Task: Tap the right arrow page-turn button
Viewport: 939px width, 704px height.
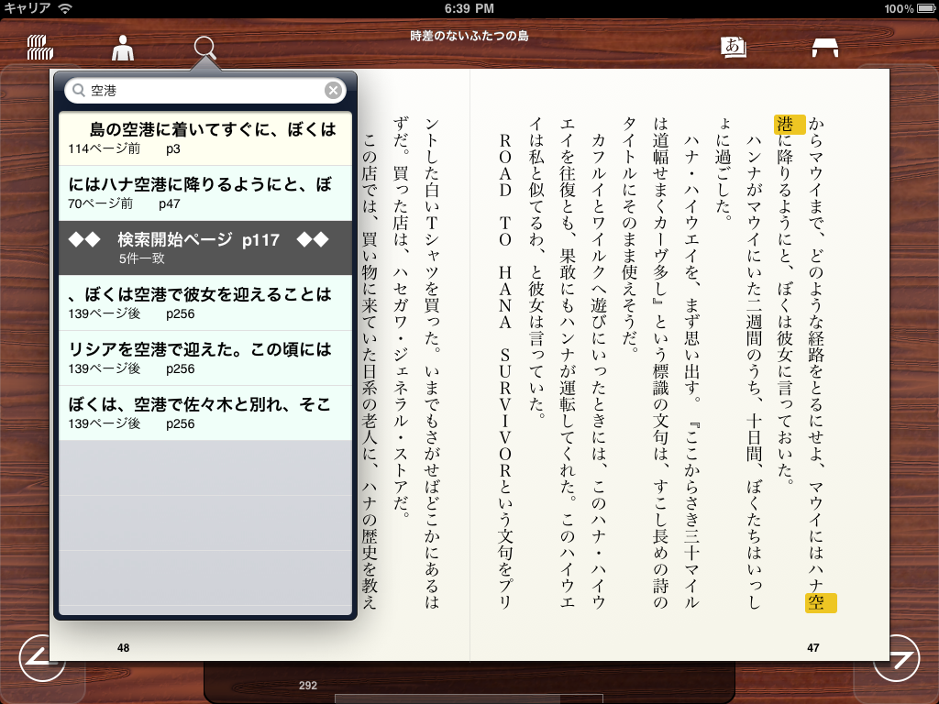Action: coord(896,658)
